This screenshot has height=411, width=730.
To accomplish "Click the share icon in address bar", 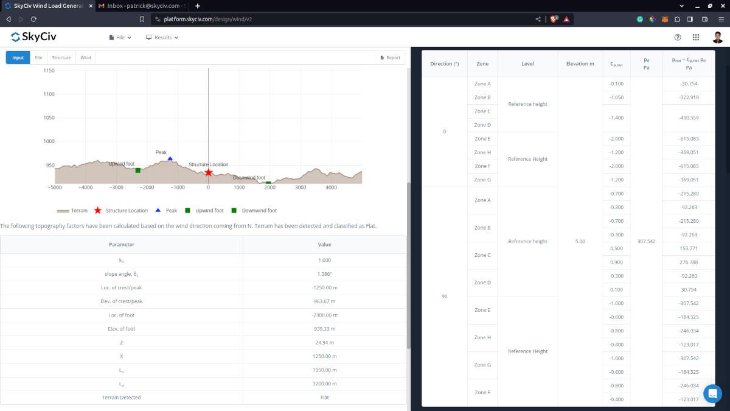I will [x=538, y=19].
